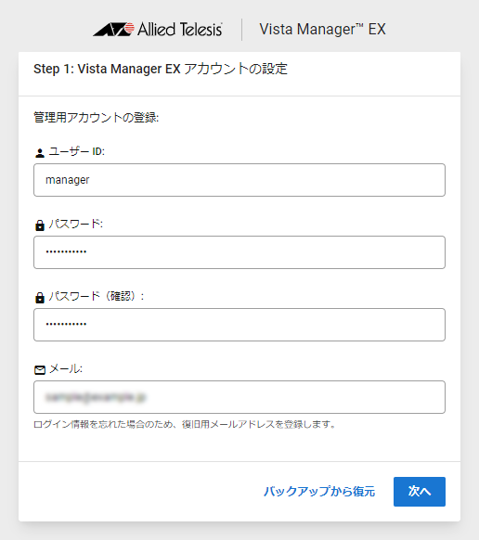The width and height of the screenshot is (479, 540).
Task: Click the メール label text
Action: pyautogui.click(x=66, y=369)
